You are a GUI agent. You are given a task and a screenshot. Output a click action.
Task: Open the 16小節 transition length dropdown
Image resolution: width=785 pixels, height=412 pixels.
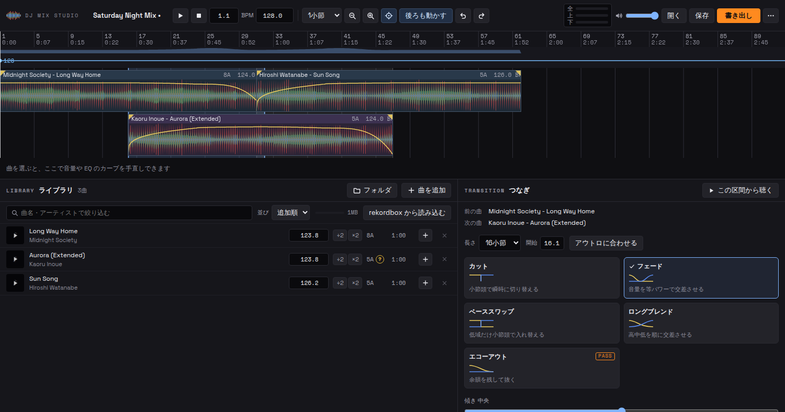click(x=500, y=243)
